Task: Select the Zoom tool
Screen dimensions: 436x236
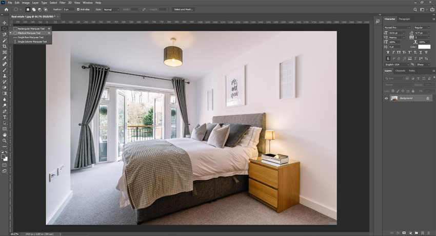Action: point(5,141)
